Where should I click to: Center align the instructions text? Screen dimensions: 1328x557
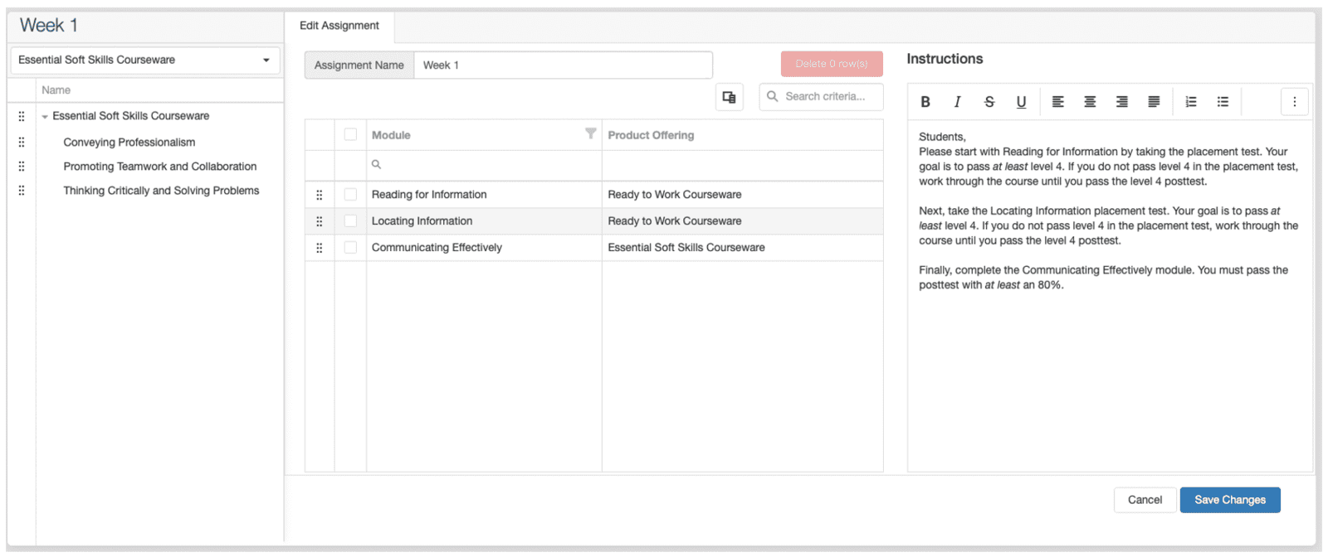[x=1090, y=102]
